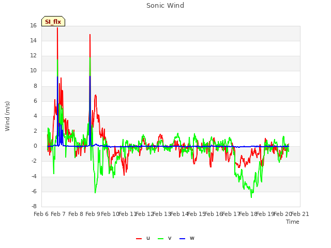The image size is (331, 248).
Task: Click the Feb 7 x-axis tick label
Action: click(58, 214)
